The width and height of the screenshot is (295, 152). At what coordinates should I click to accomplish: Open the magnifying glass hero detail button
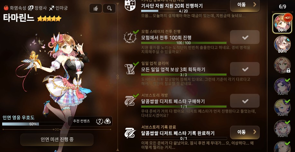click(x=109, y=8)
